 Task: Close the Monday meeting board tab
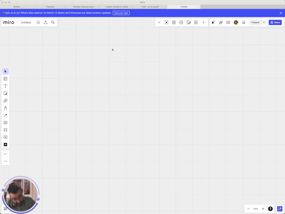point(98,7)
